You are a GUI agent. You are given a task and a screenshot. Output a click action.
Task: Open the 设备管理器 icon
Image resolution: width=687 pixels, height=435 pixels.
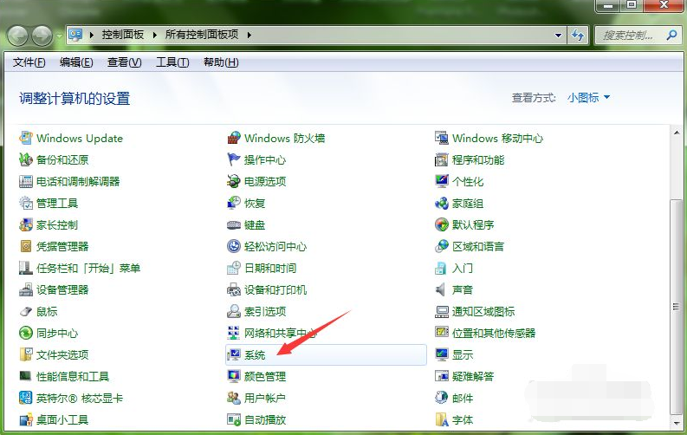click(26, 289)
